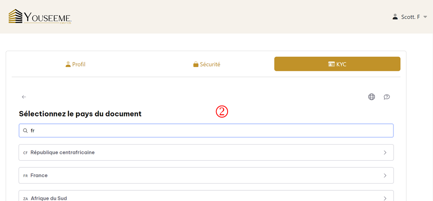Click the chevron on the Afrique du Sud row
The image size is (433, 201).
[385, 198]
